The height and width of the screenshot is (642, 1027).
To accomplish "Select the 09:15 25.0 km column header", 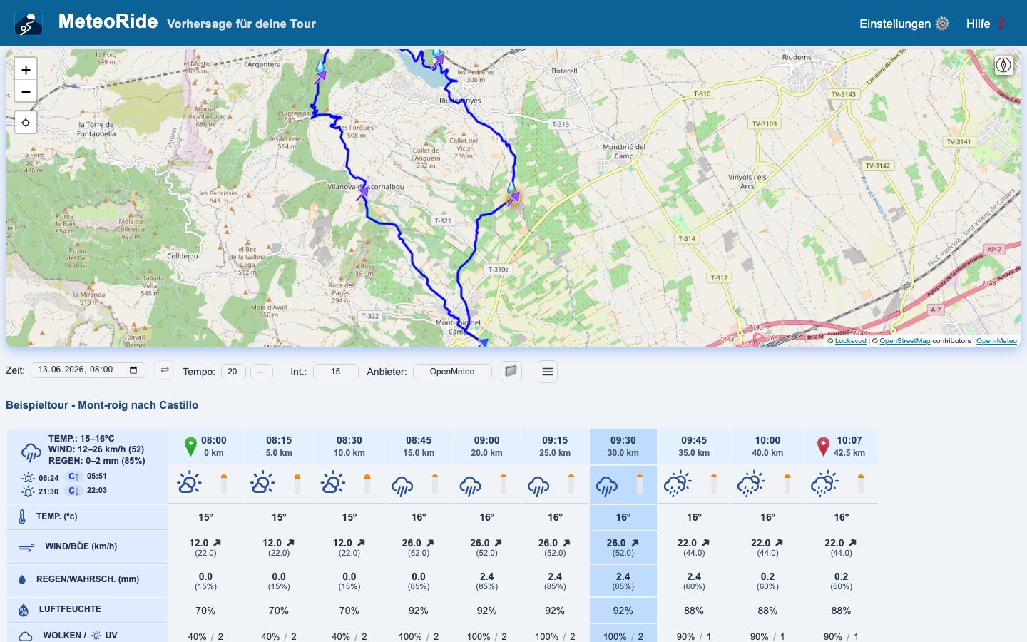I will click(x=555, y=447).
